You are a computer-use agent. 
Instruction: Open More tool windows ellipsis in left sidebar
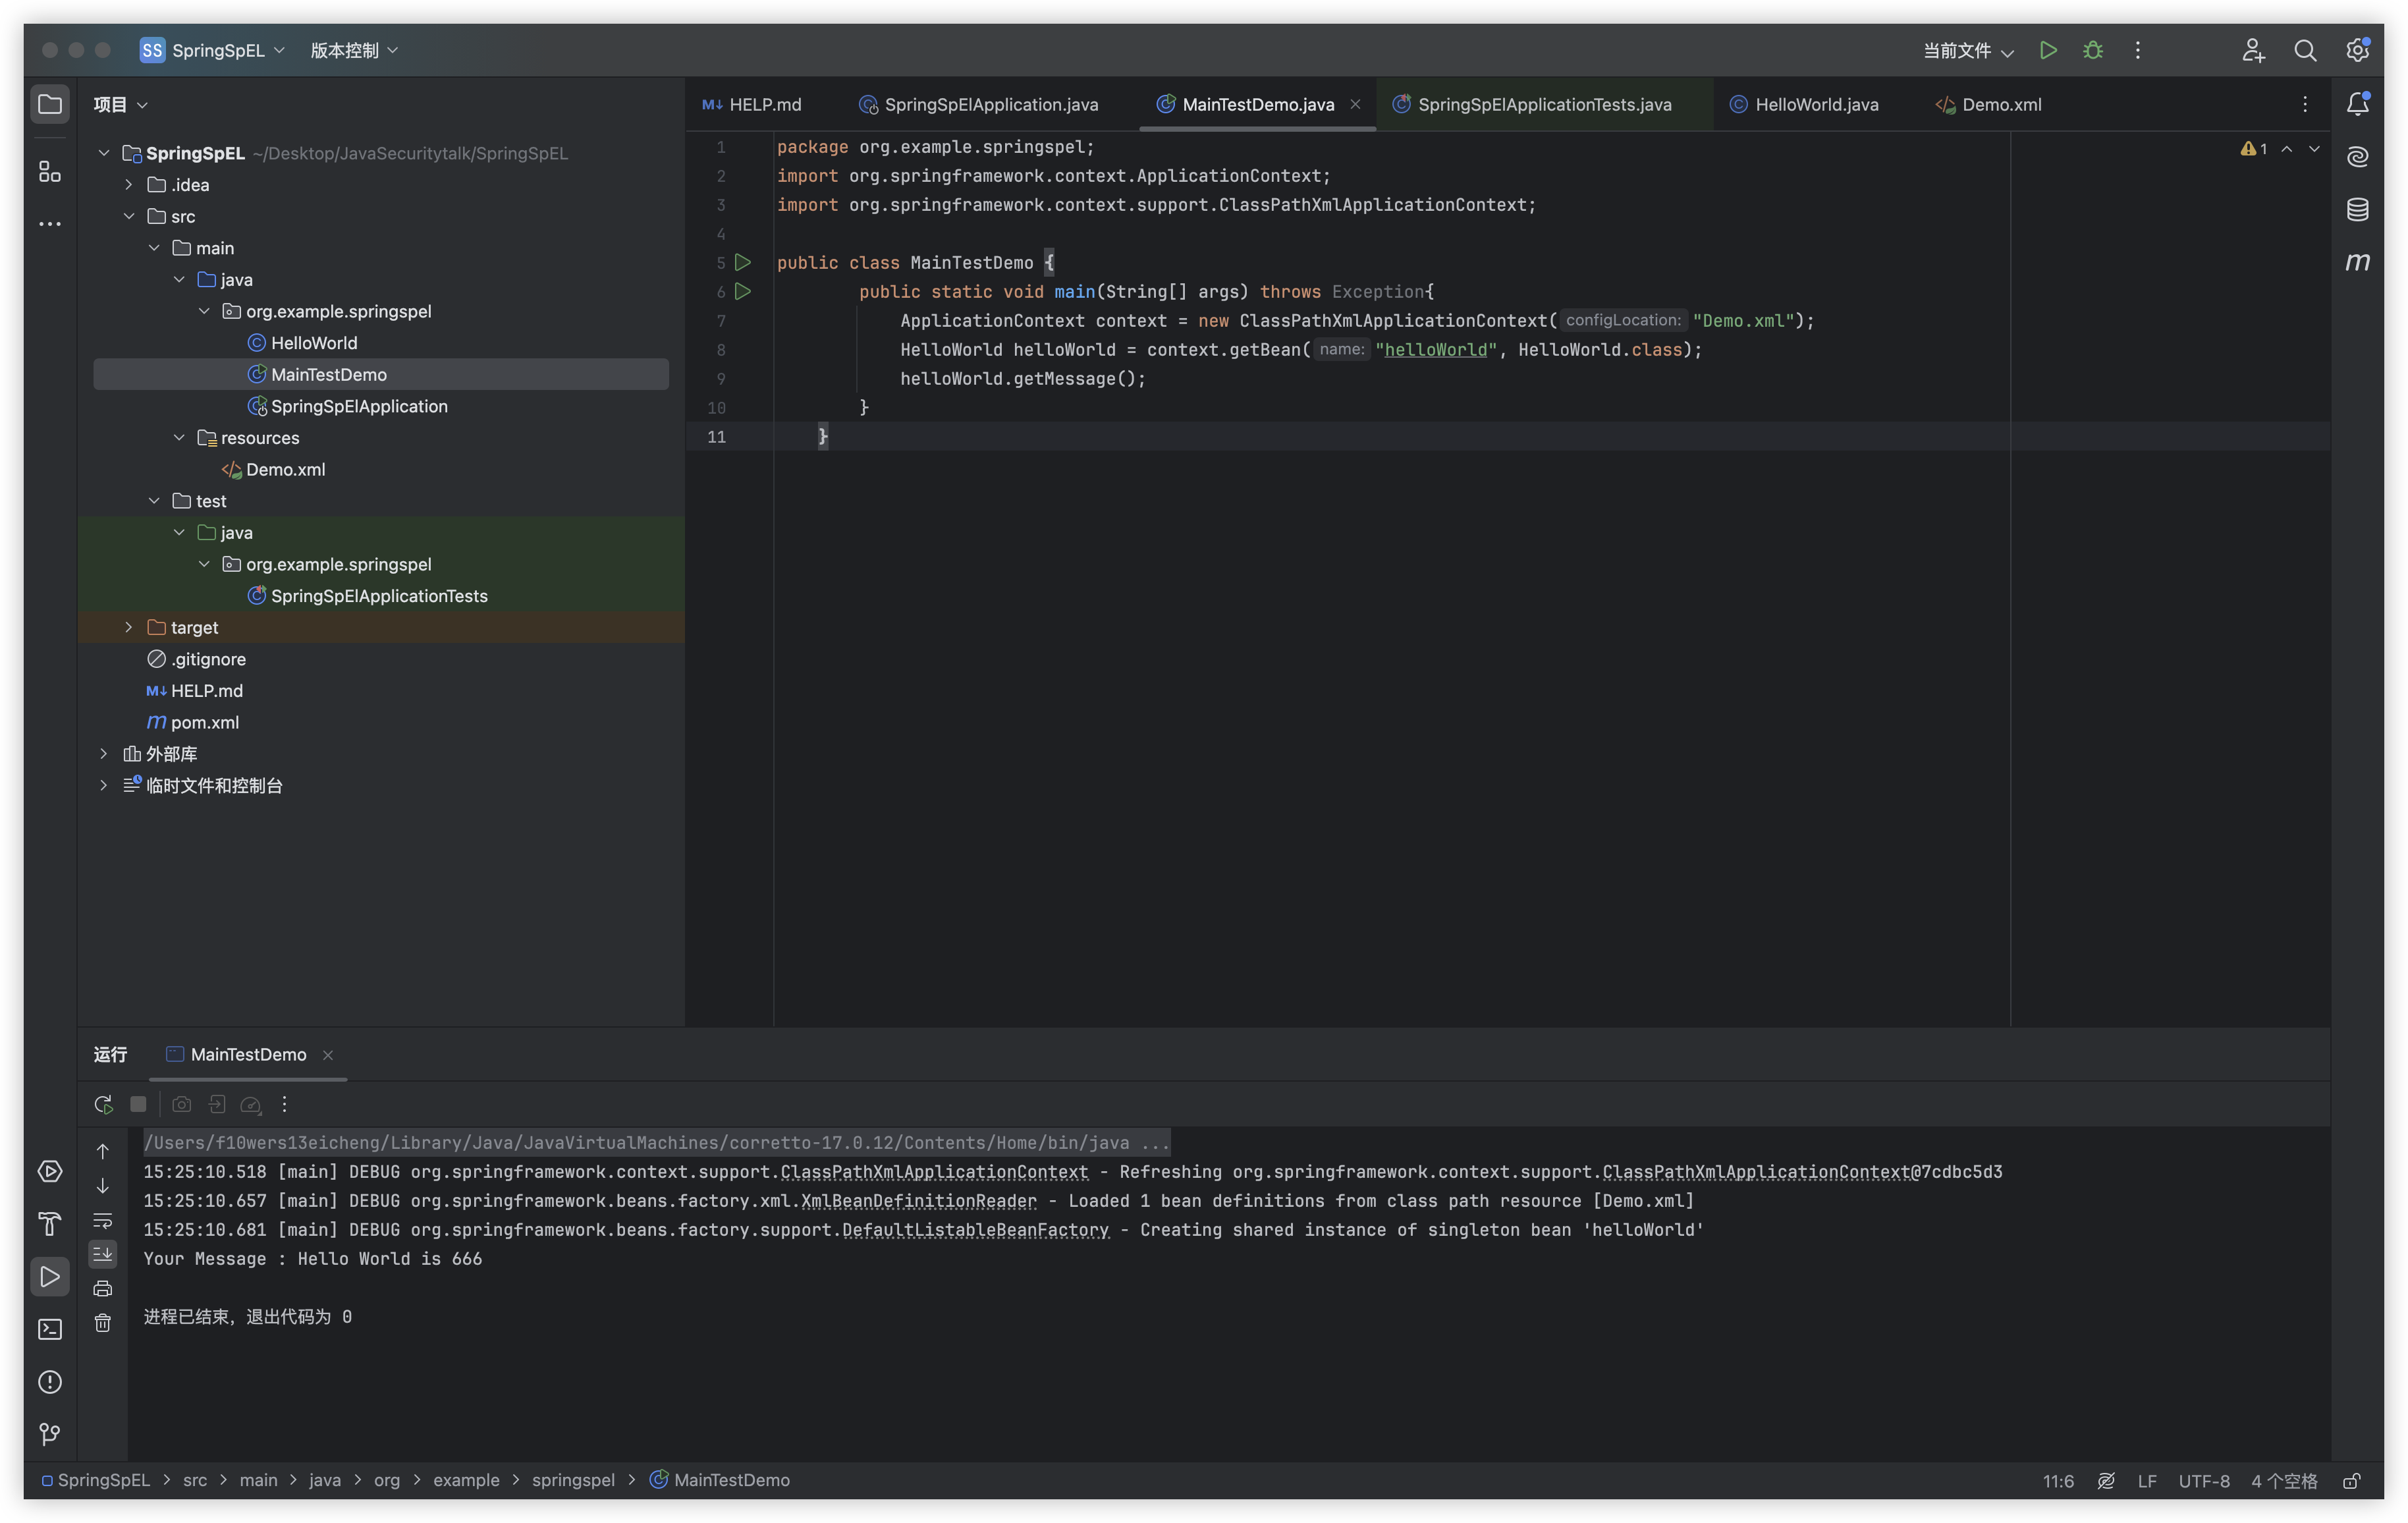coord(49,223)
